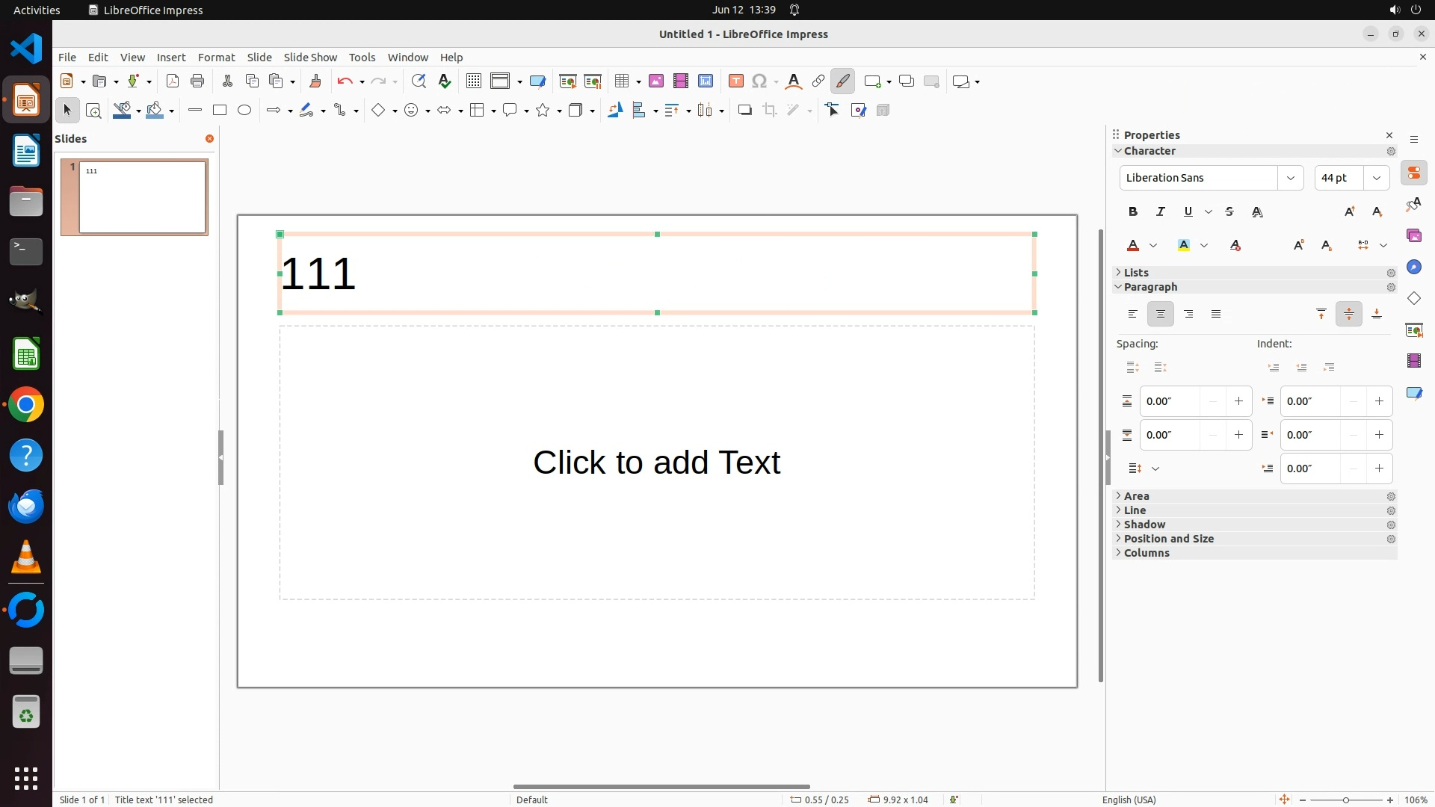Click the Export as PDF icon
The width and height of the screenshot is (1435, 807).
click(173, 81)
